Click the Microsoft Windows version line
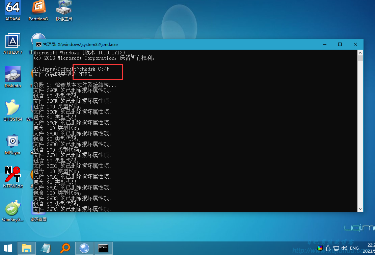 [x=83, y=53]
